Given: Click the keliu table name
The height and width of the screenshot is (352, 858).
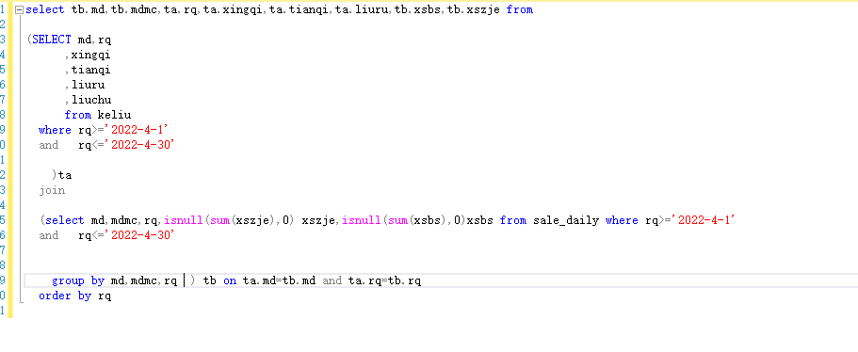Looking at the screenshot, I should click(114, 115).
